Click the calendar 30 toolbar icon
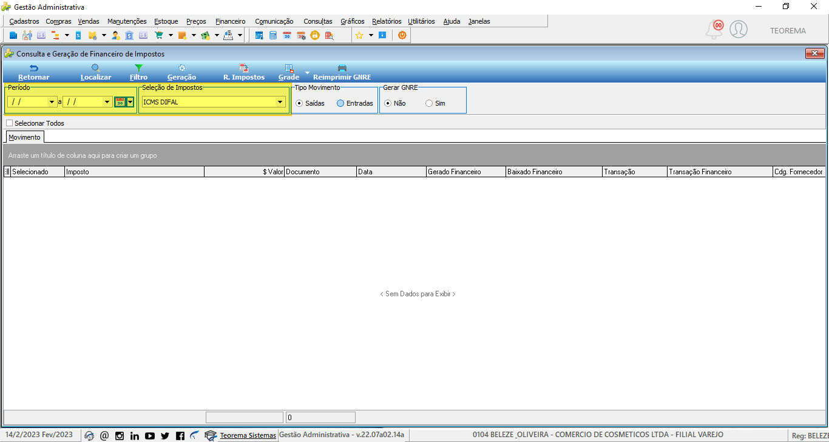829x442 pixels. [287, 35]
